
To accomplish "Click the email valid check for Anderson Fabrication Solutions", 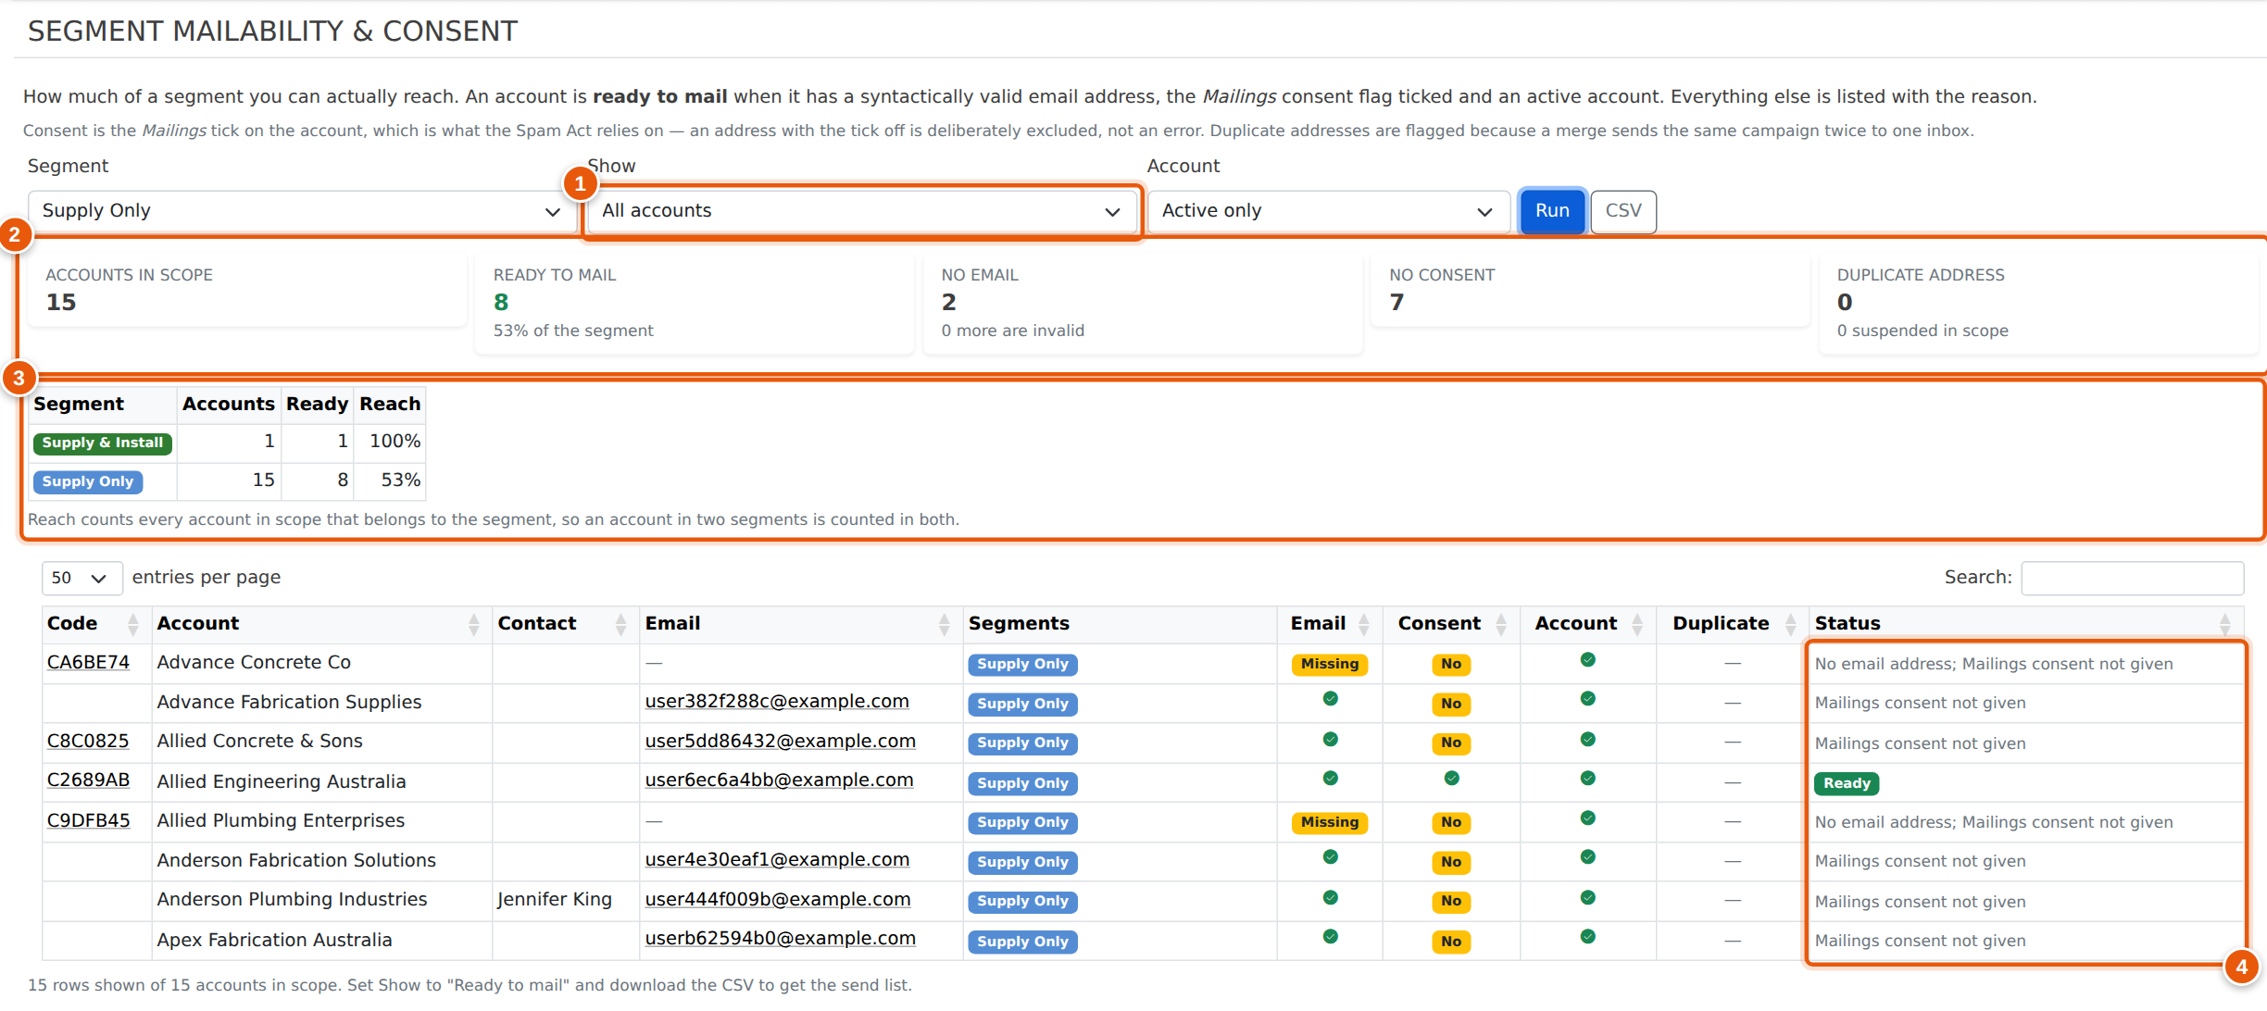I will (x=1330, y=857).
